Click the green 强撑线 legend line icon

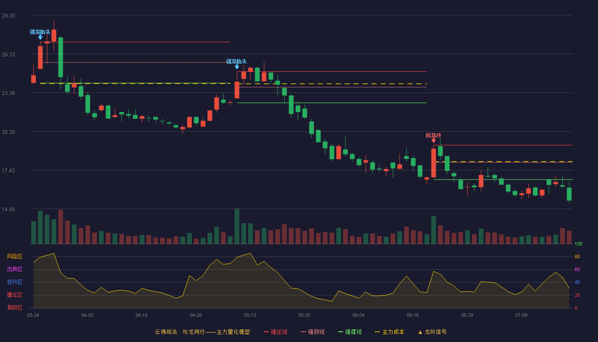[340, 332]
